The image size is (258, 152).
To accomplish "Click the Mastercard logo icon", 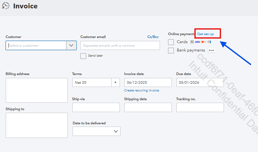I will [203, 42].
